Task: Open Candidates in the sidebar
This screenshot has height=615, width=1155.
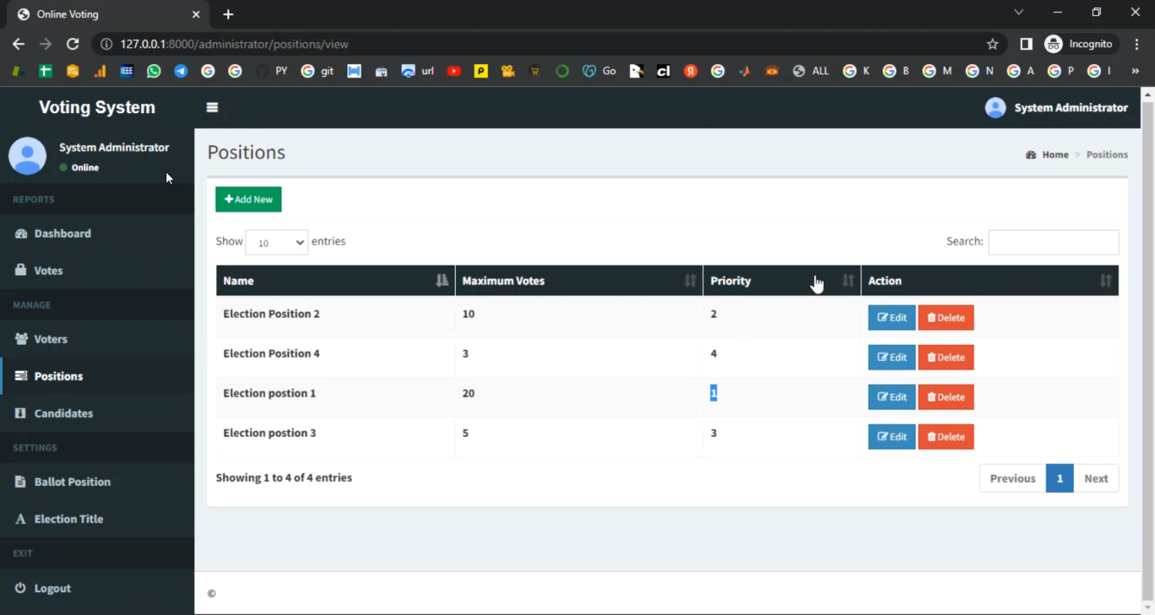Action: [63, 413]
